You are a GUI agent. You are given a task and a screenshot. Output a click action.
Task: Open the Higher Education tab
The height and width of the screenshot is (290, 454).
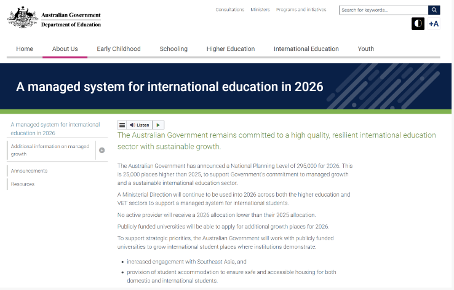[x=231, y=49]
